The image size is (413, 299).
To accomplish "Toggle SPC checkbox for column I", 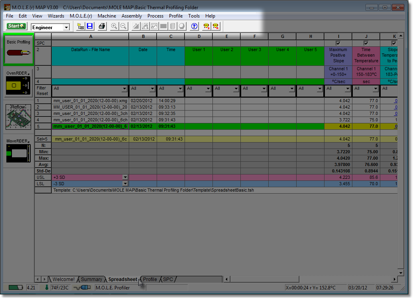I will pos(338,43).
